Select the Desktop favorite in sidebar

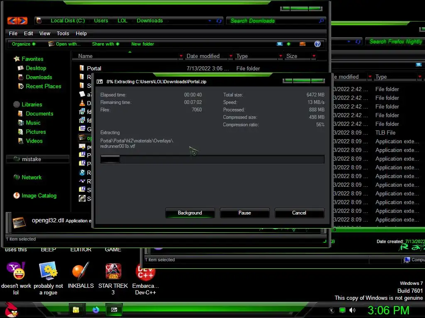click(x=36, y=68)
